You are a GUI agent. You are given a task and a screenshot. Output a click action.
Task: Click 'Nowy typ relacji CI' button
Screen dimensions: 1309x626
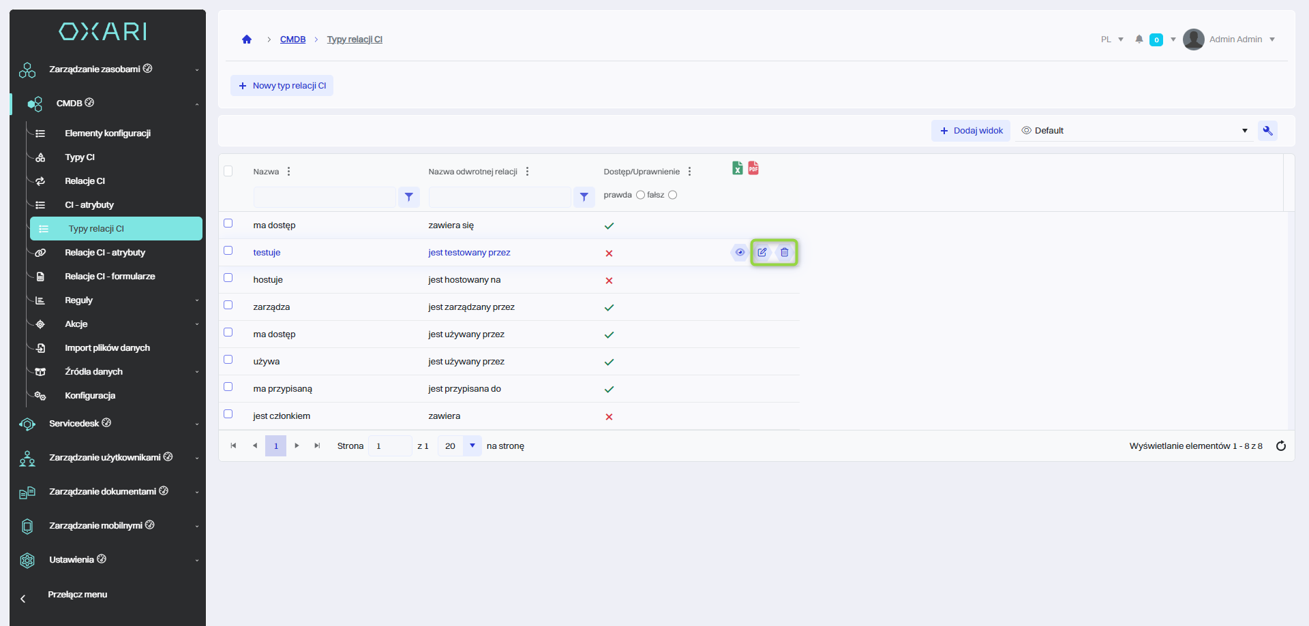pyautogui.click(x=282, y=86)
